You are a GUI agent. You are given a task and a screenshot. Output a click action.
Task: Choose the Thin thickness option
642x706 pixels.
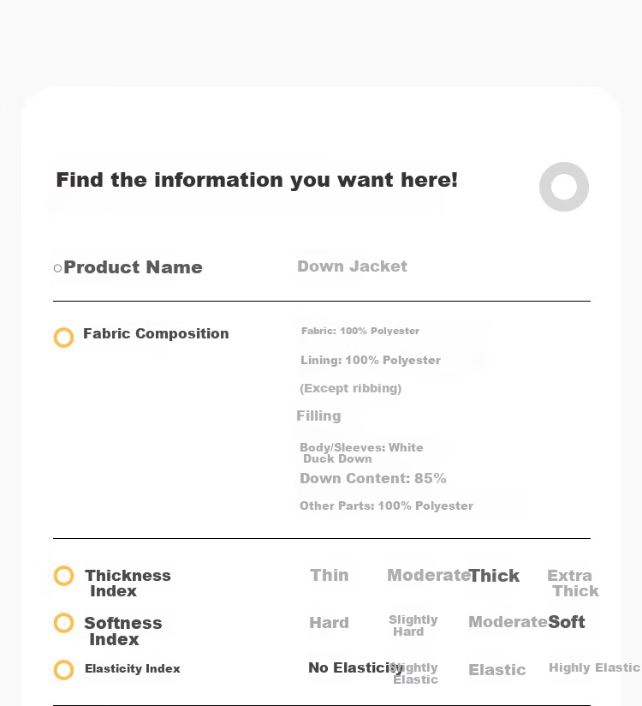pos(330,576)
